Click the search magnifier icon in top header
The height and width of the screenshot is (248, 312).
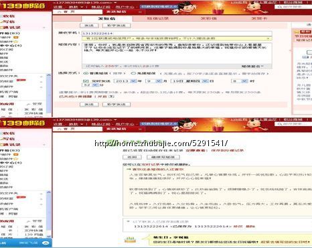279,7
